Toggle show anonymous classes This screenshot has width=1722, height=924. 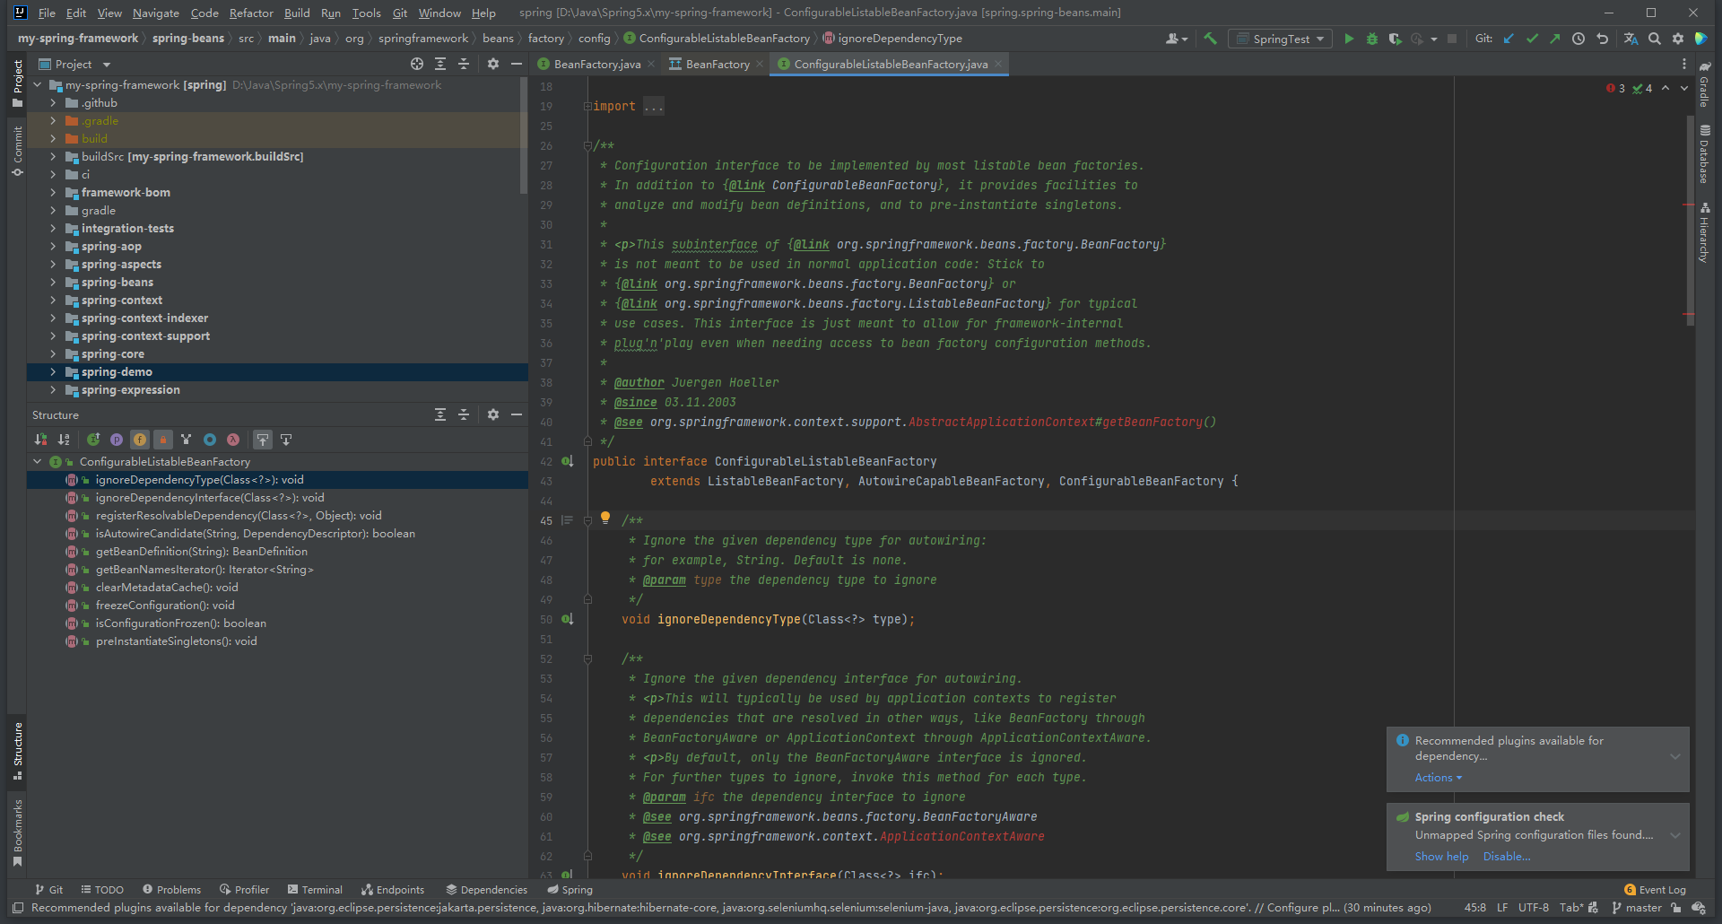pyautogui.click(x=210, y=440)
